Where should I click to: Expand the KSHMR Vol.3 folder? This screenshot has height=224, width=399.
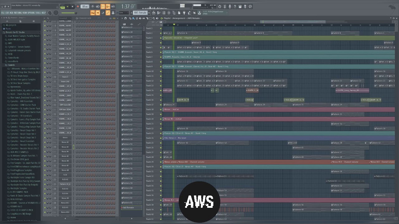[x=16, y=206]
